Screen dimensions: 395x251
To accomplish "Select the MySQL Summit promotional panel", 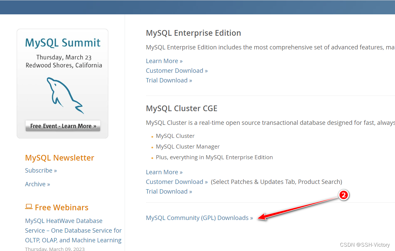I will [x=62, y=83].
